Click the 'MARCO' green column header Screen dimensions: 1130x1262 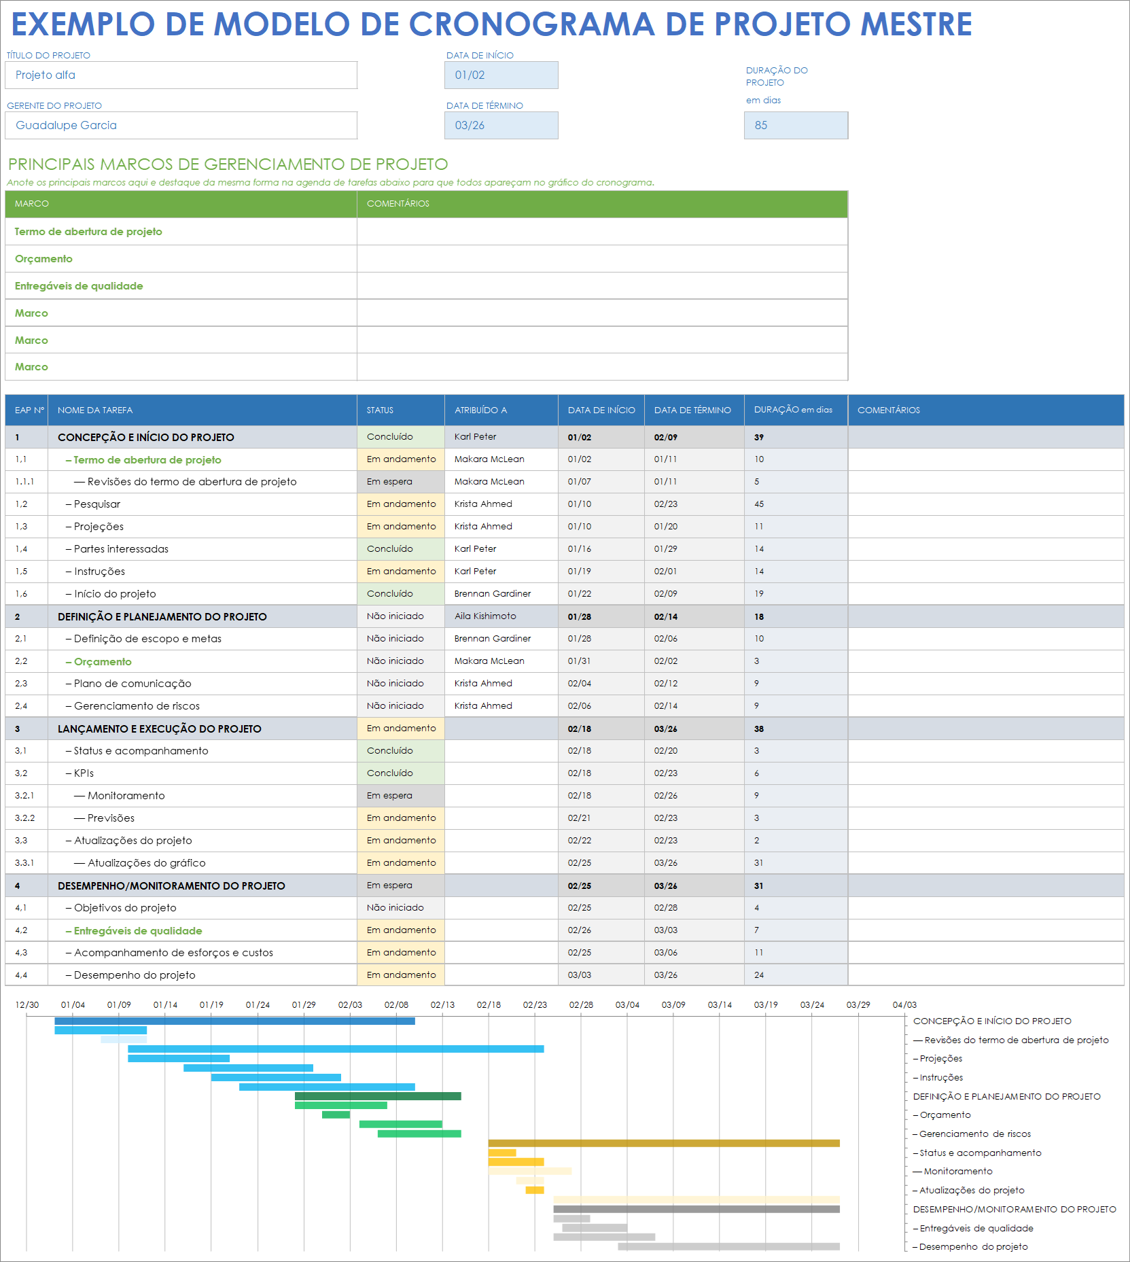[181, 204]
